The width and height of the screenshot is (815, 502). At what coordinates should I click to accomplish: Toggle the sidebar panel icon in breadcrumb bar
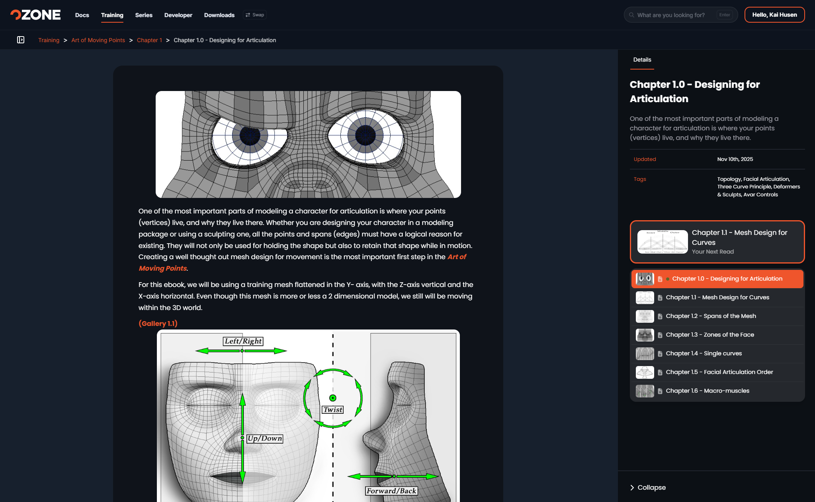click(x=21, y=40)
